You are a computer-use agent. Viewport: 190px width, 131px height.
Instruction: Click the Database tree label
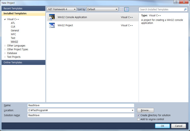12,53
